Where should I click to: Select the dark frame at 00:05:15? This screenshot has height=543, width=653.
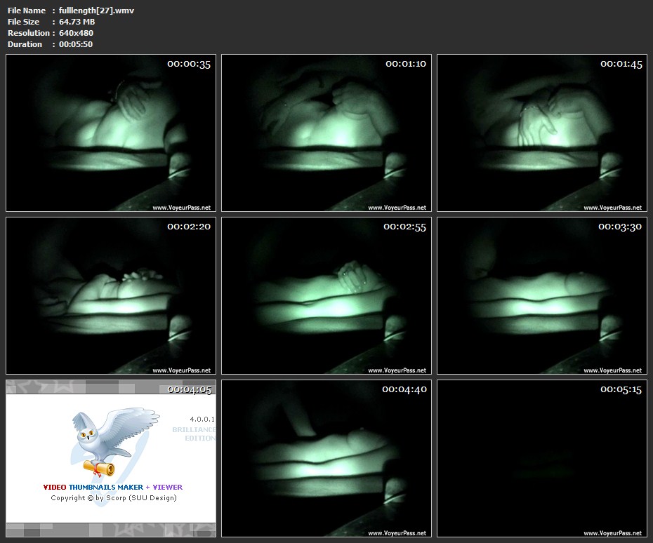pos(542,458)
